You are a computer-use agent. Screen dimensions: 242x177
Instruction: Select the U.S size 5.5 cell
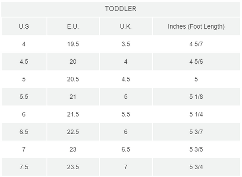24,97
